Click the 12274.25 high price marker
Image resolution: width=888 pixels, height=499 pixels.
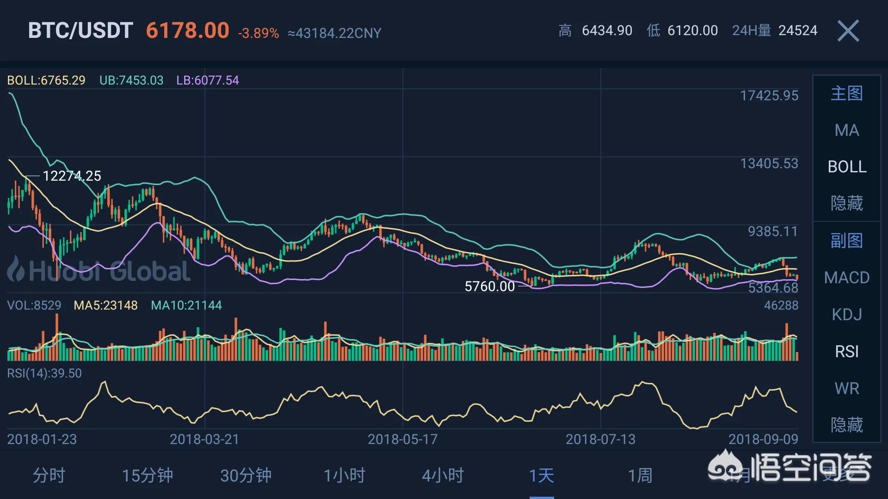(x=72, y=176)
